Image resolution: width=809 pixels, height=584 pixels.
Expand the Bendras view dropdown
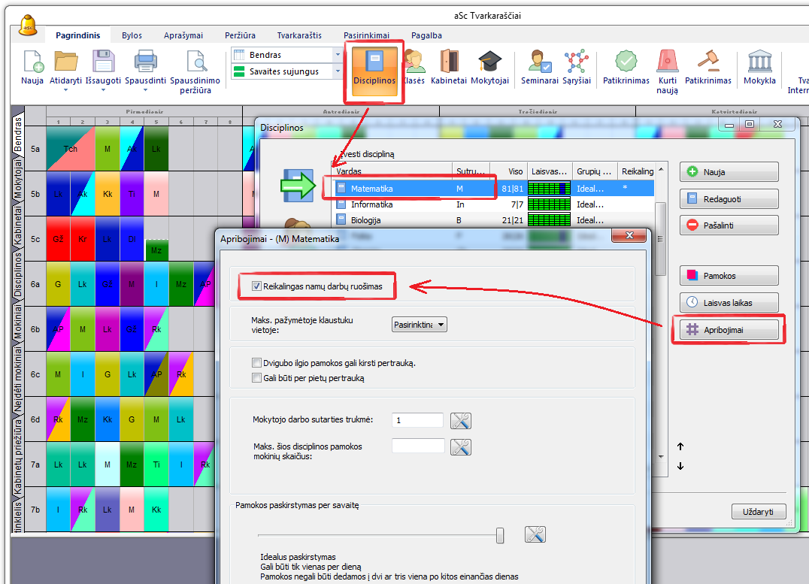(337, 55)
